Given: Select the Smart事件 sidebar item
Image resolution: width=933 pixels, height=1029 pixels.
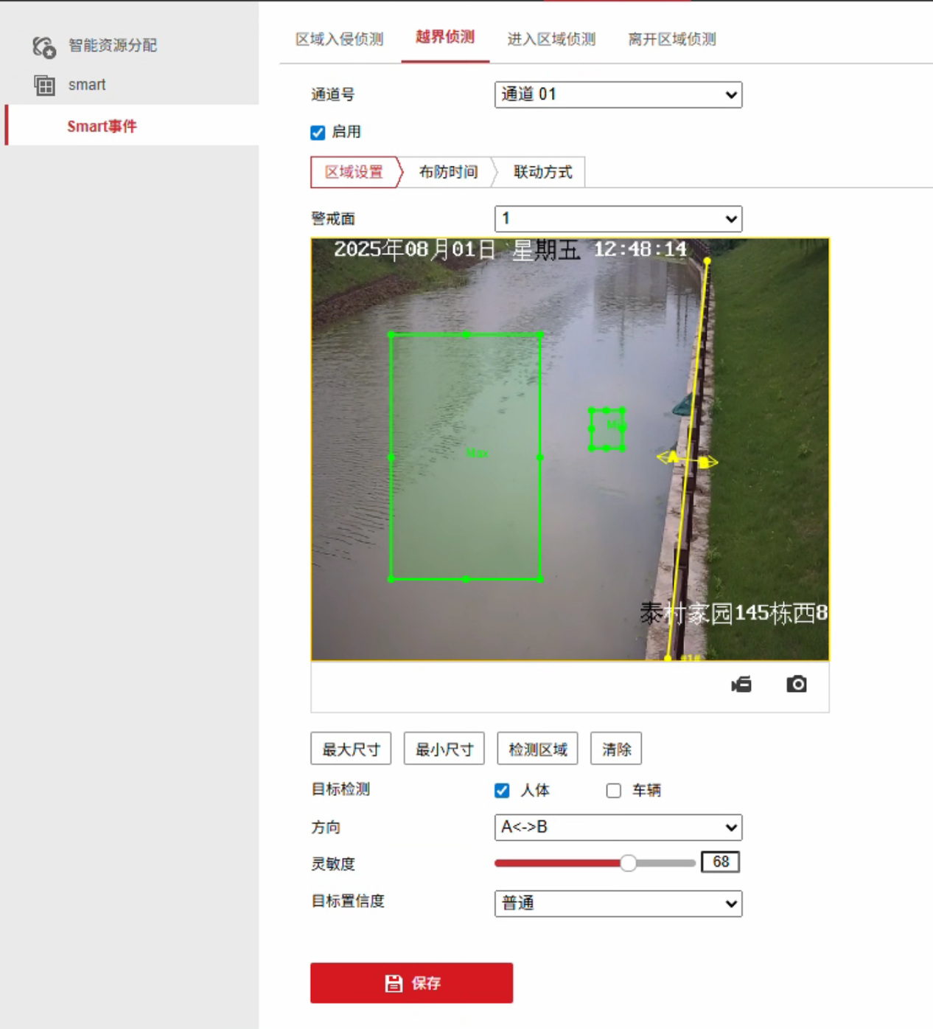Looking at the screenshot, I should pos(102,126).
